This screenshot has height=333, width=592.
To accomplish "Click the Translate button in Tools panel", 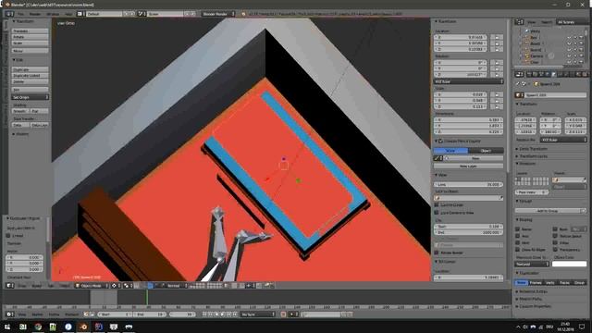I will point(30,31).
